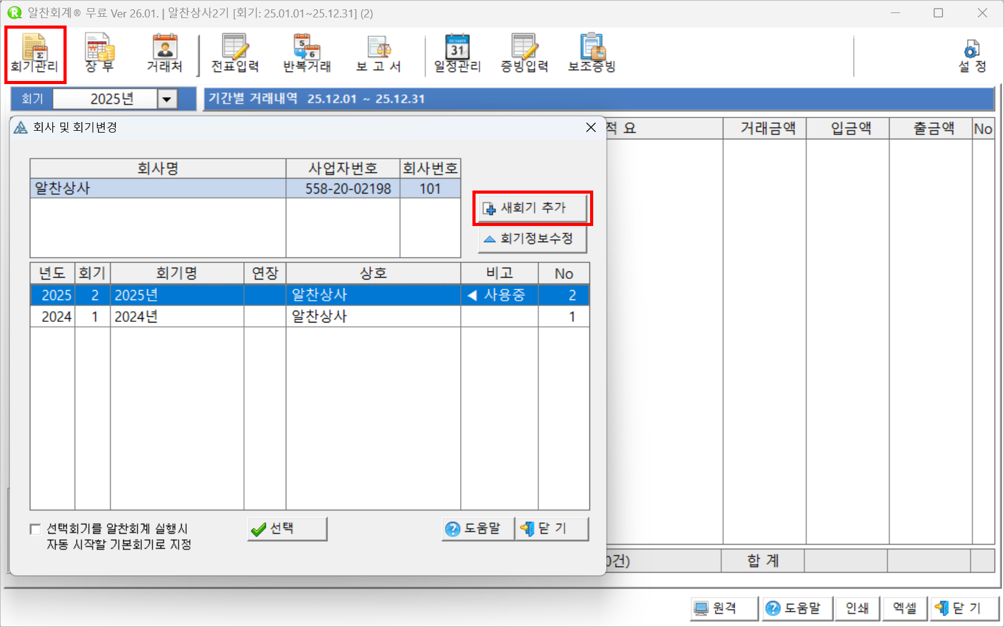Click the 상호 column header

pyautogui.click(x=373, y=273)
